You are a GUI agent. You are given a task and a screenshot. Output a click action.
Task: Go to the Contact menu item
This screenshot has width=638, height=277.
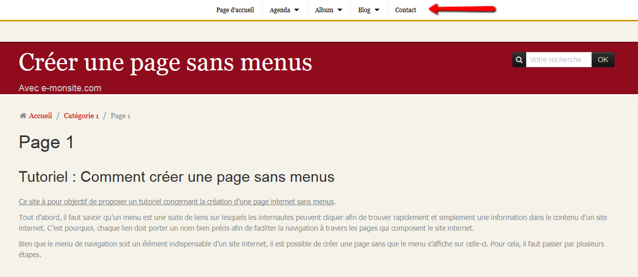pyautogui.click(x=405, y=10)
